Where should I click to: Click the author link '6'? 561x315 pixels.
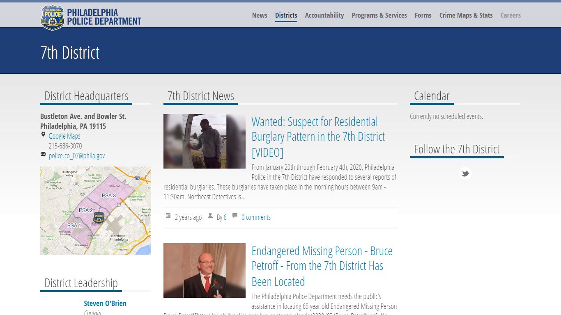coord(225,217)
